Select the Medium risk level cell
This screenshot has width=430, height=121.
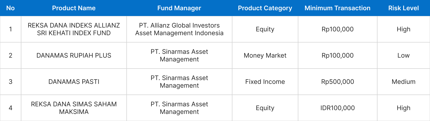[403, 82]
